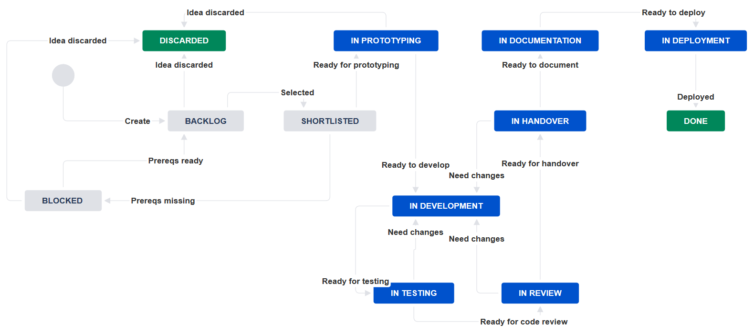754x334 pixels.
Task: Select the 'Deployed' transition label
Action: point(695,97)
